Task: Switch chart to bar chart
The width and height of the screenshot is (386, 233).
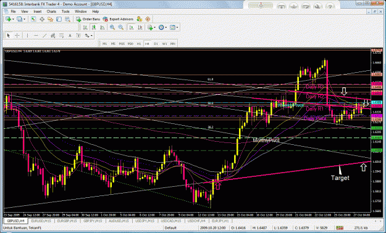Action: (85, 28)
